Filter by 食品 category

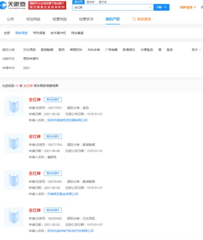point(170,50)
